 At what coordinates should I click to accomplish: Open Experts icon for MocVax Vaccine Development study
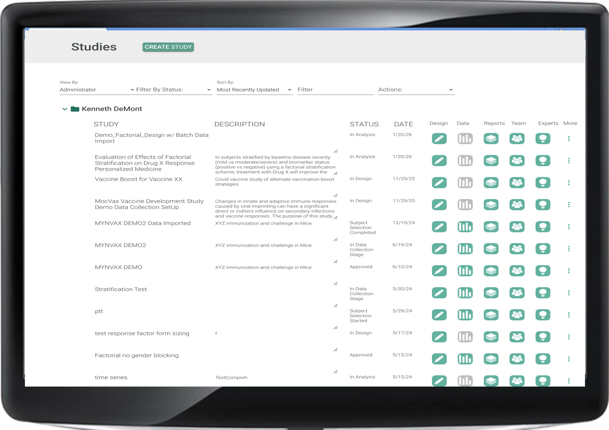pyautogui.click(x=543, y=205)
